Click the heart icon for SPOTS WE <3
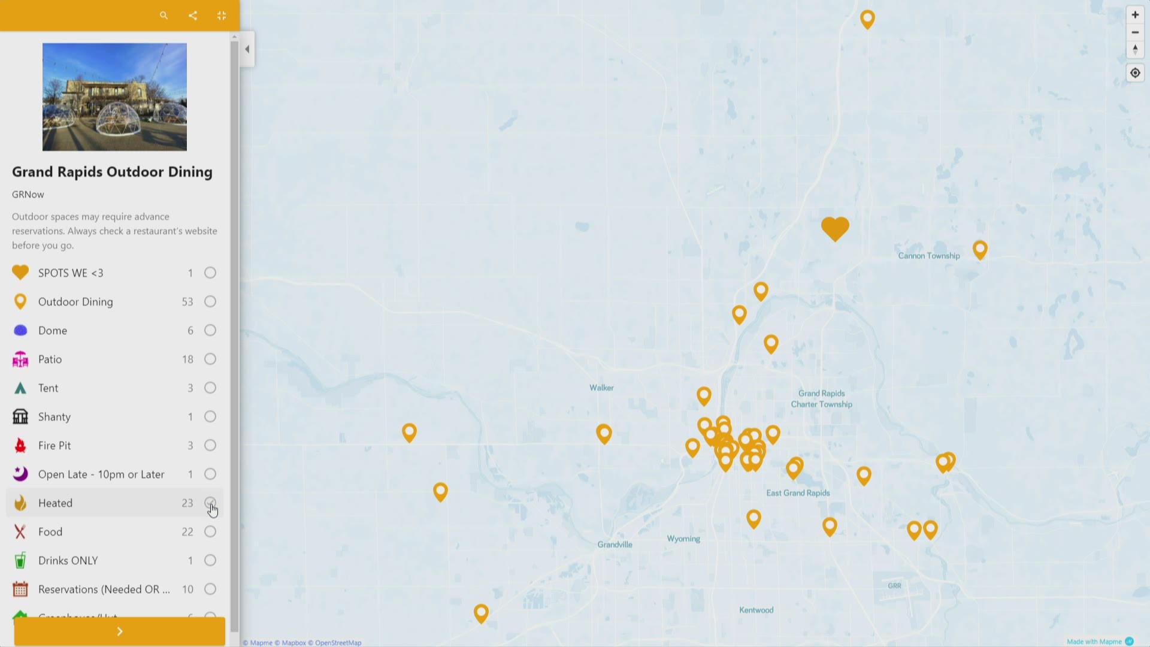 tap(20, 273)
